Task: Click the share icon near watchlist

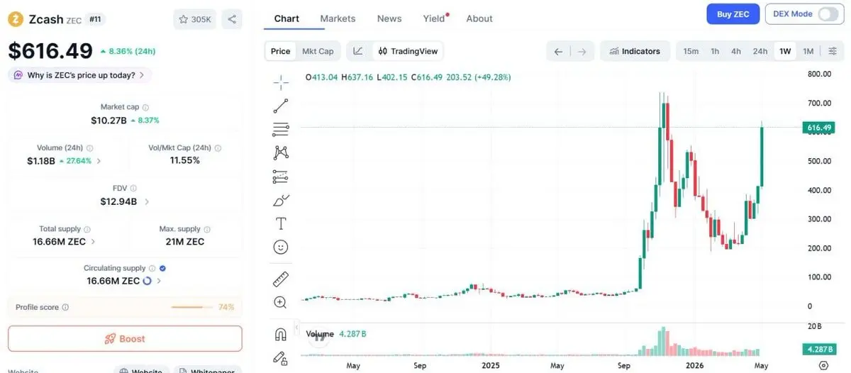Action: tap(232, 19)
